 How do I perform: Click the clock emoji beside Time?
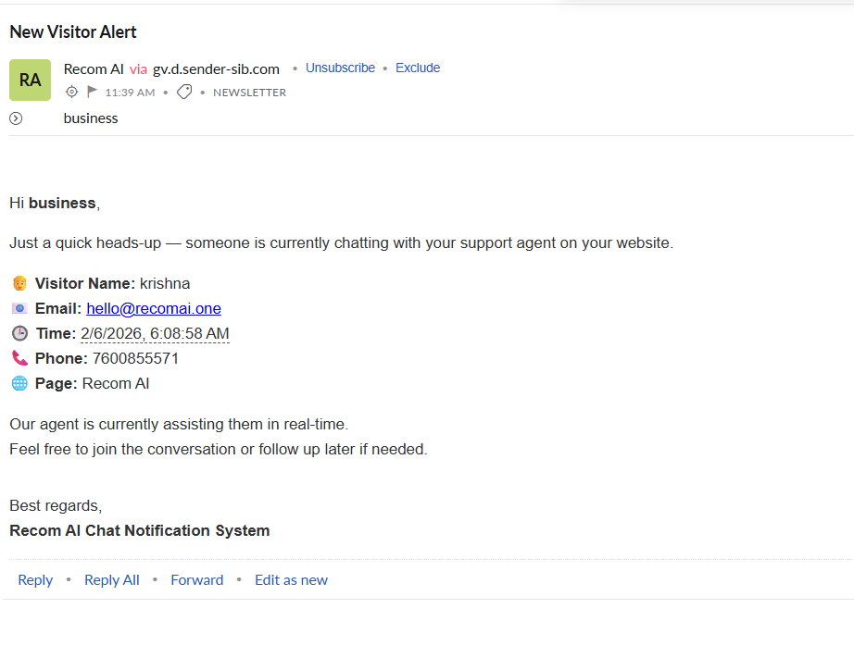tap(19, 333)
